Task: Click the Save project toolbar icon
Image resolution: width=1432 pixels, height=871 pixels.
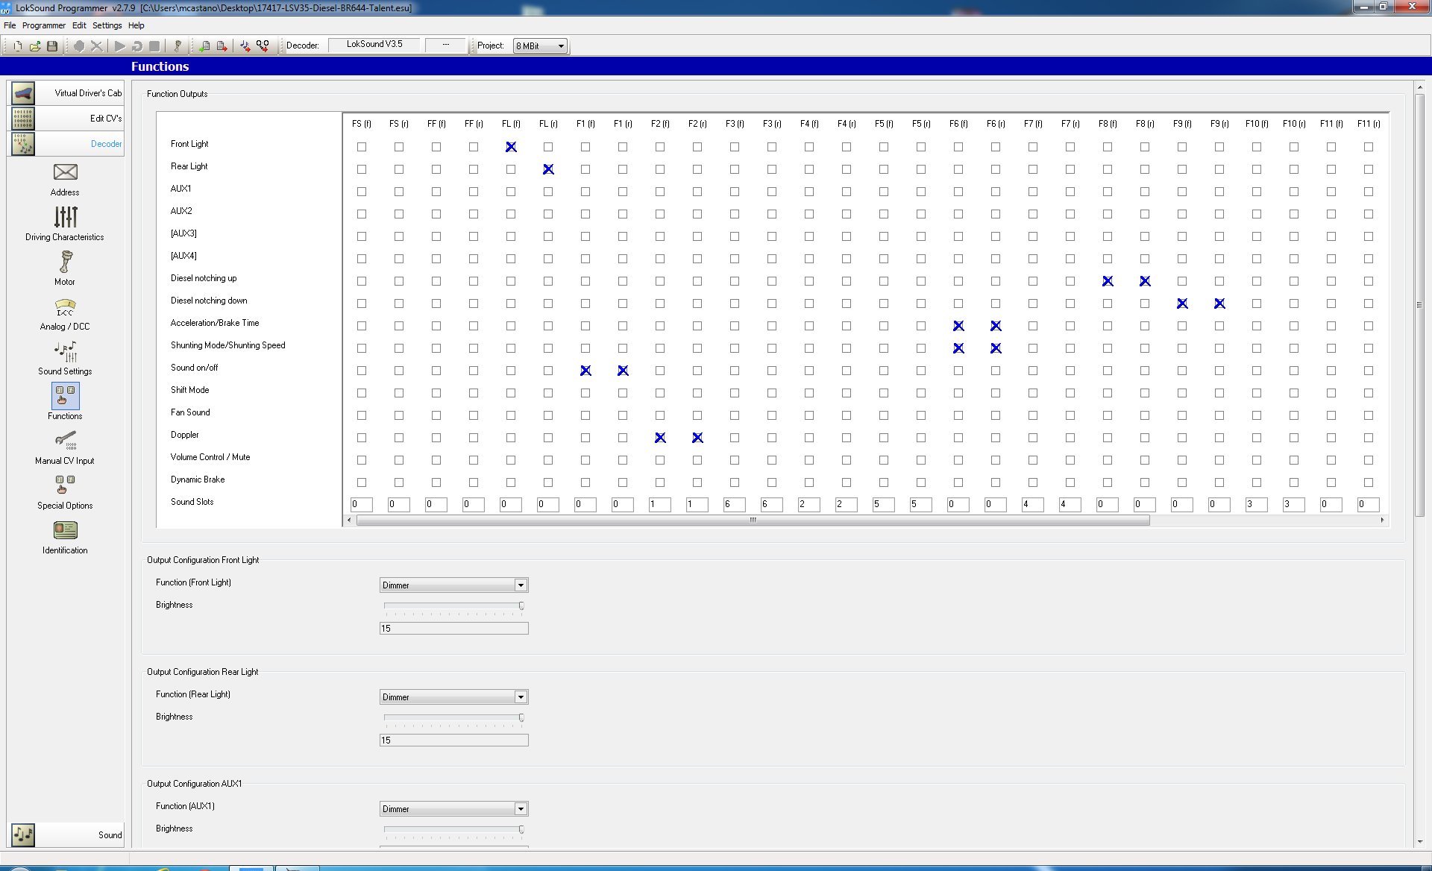Action: coord(52,46)
